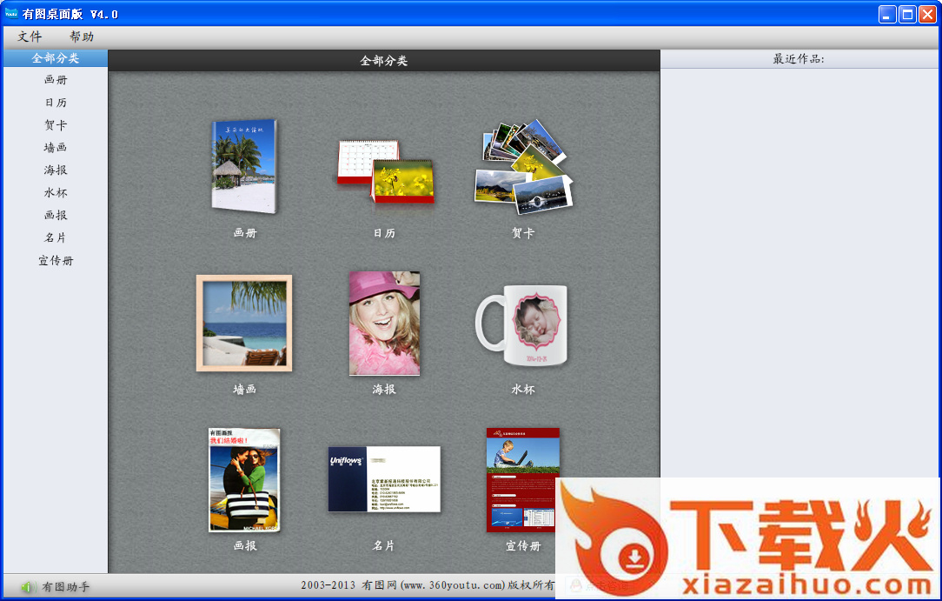Screen dimensions: 942x601
Task: Click the 水杯 entry in sidebar
Action: click(x=56, y=193)
